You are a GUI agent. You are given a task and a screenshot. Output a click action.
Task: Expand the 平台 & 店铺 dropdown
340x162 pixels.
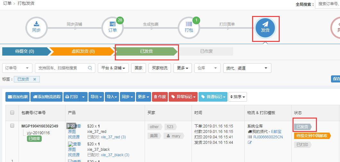(113, 68)
